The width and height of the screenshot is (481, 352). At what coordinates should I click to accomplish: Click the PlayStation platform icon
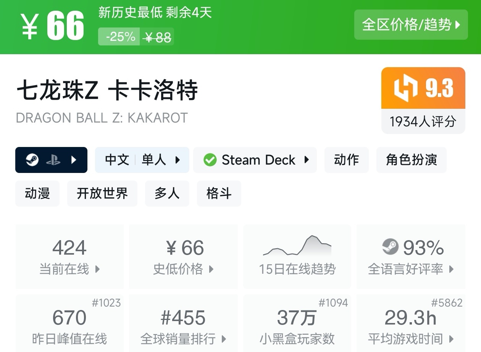[x=53, y=160]
